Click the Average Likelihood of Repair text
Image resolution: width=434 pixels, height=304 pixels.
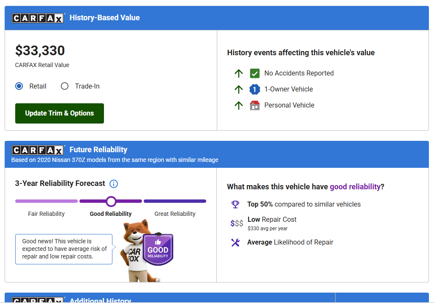click(x=290, y=242)
